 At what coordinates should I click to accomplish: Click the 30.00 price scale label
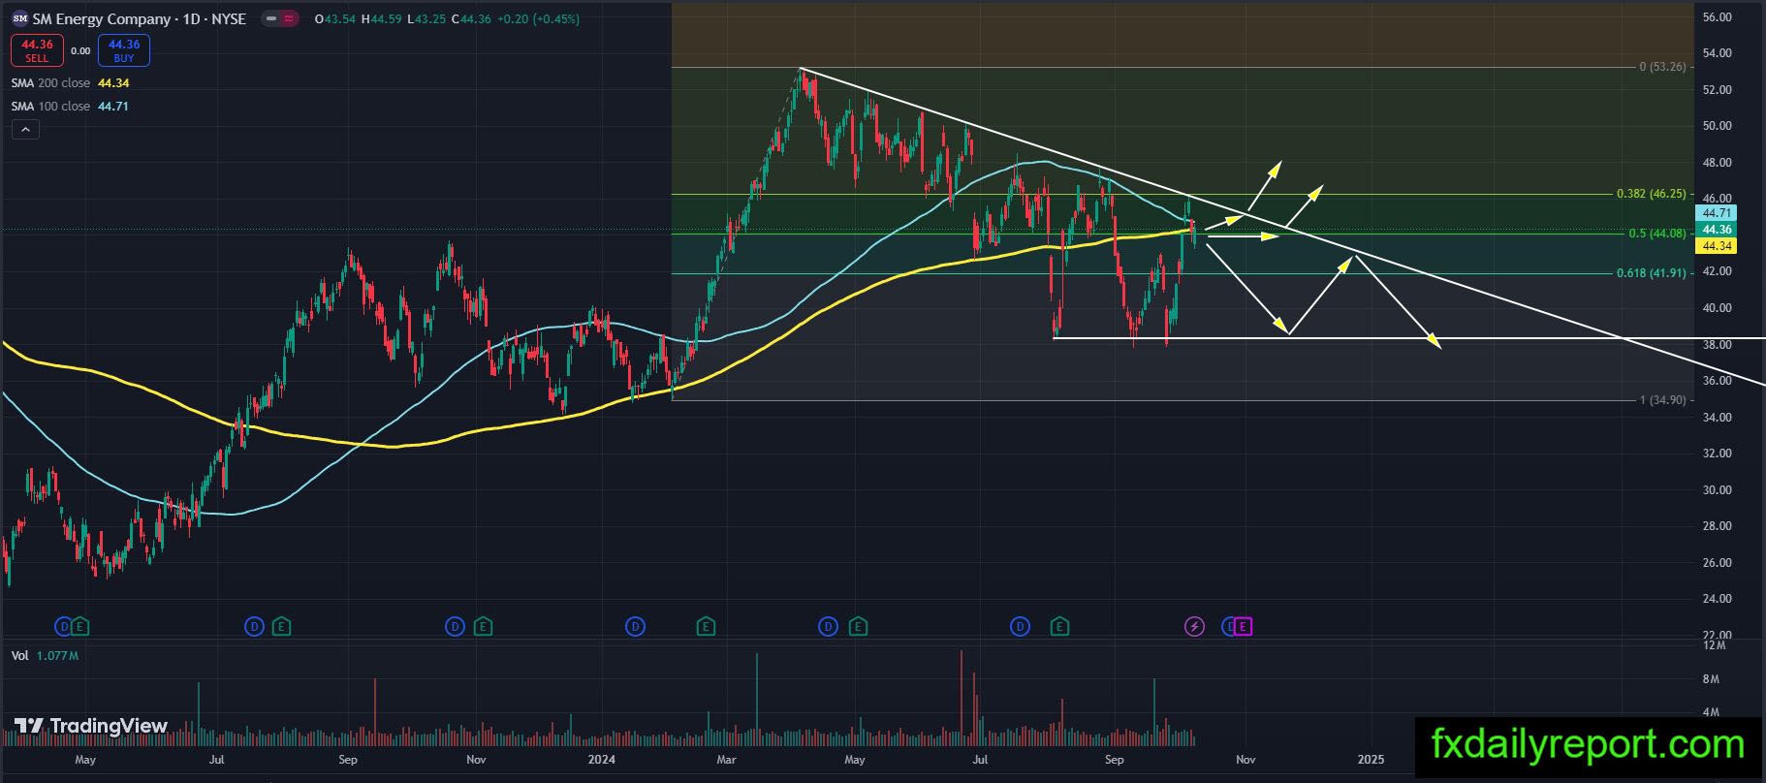pos(1717,490)
